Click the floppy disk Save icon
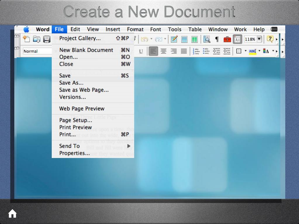The width and height of the screenshot is (299, 224). click(x=47, y=39)
